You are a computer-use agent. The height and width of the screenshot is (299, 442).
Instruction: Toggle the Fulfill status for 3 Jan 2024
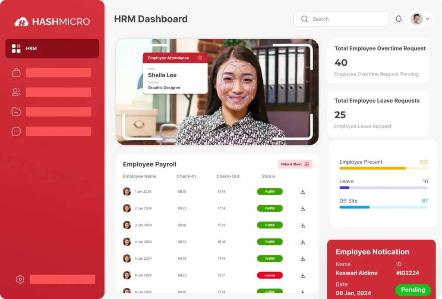pos(270,225)
